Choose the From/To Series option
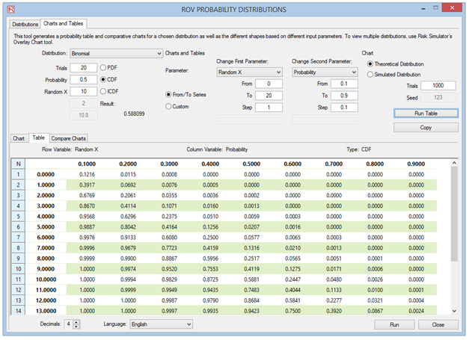 (x=186, y=94)
